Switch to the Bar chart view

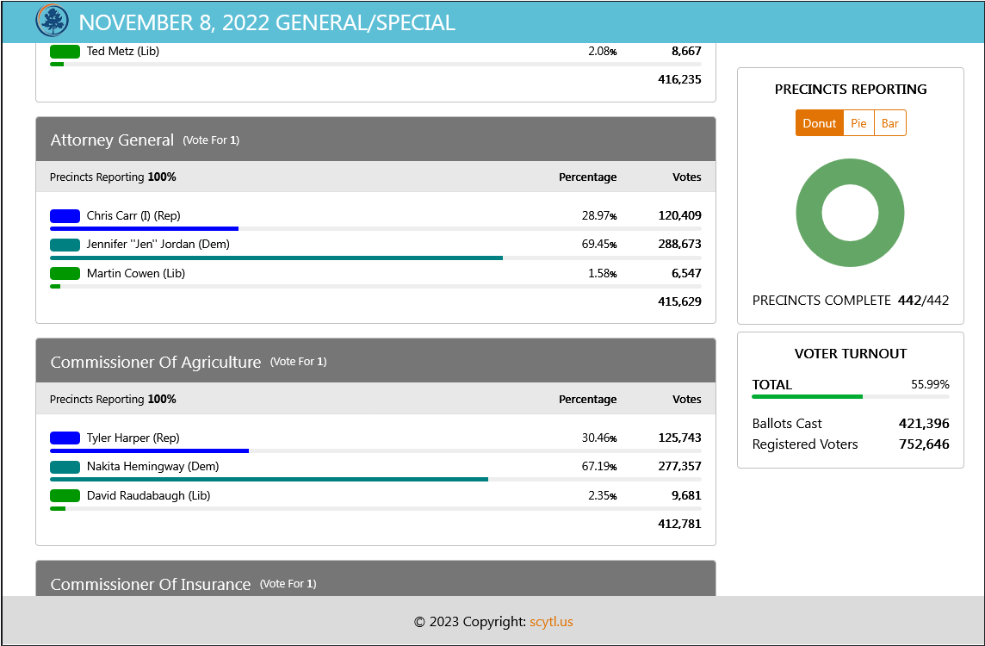[x=890, y=123]
